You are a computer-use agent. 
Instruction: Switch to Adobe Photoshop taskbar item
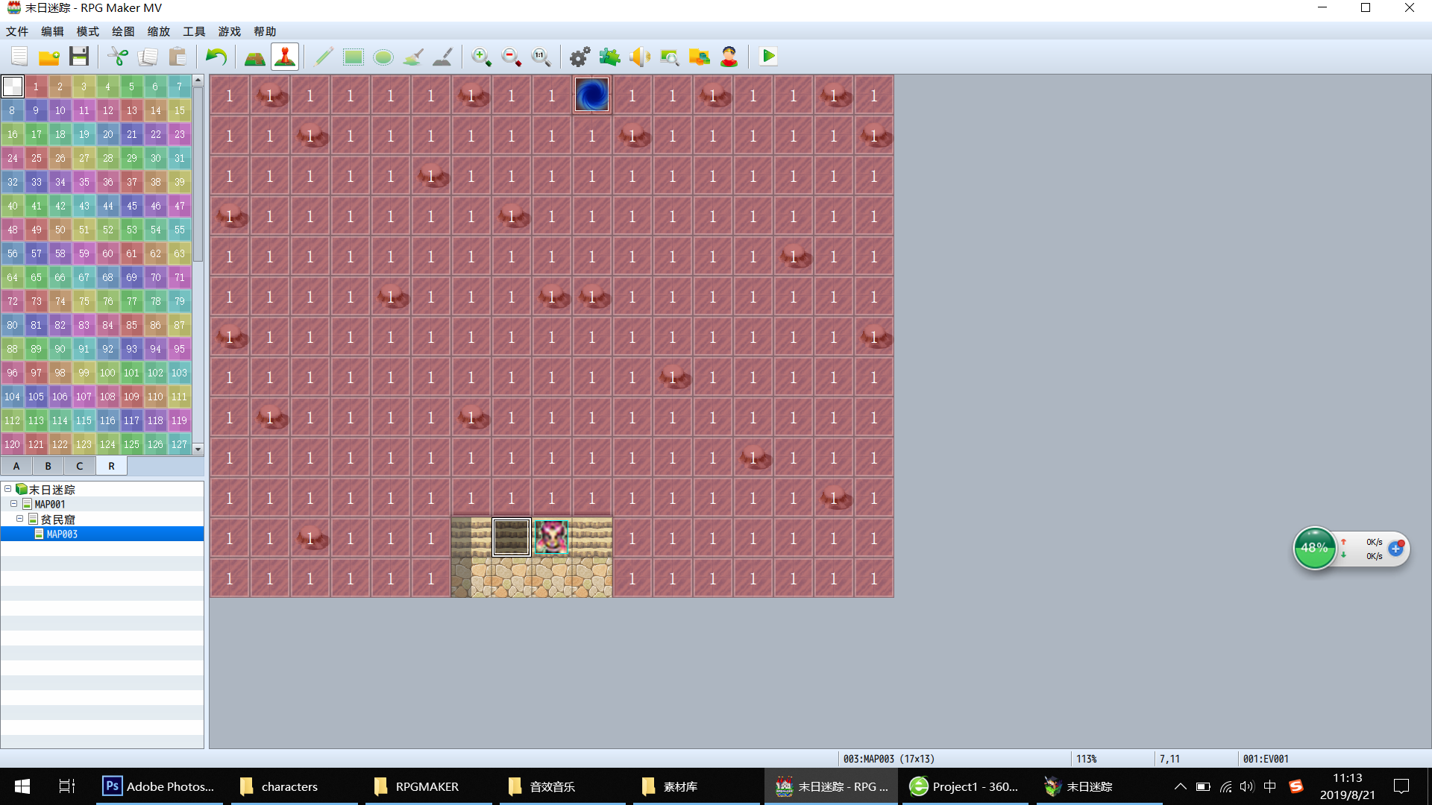pos(160,786)
